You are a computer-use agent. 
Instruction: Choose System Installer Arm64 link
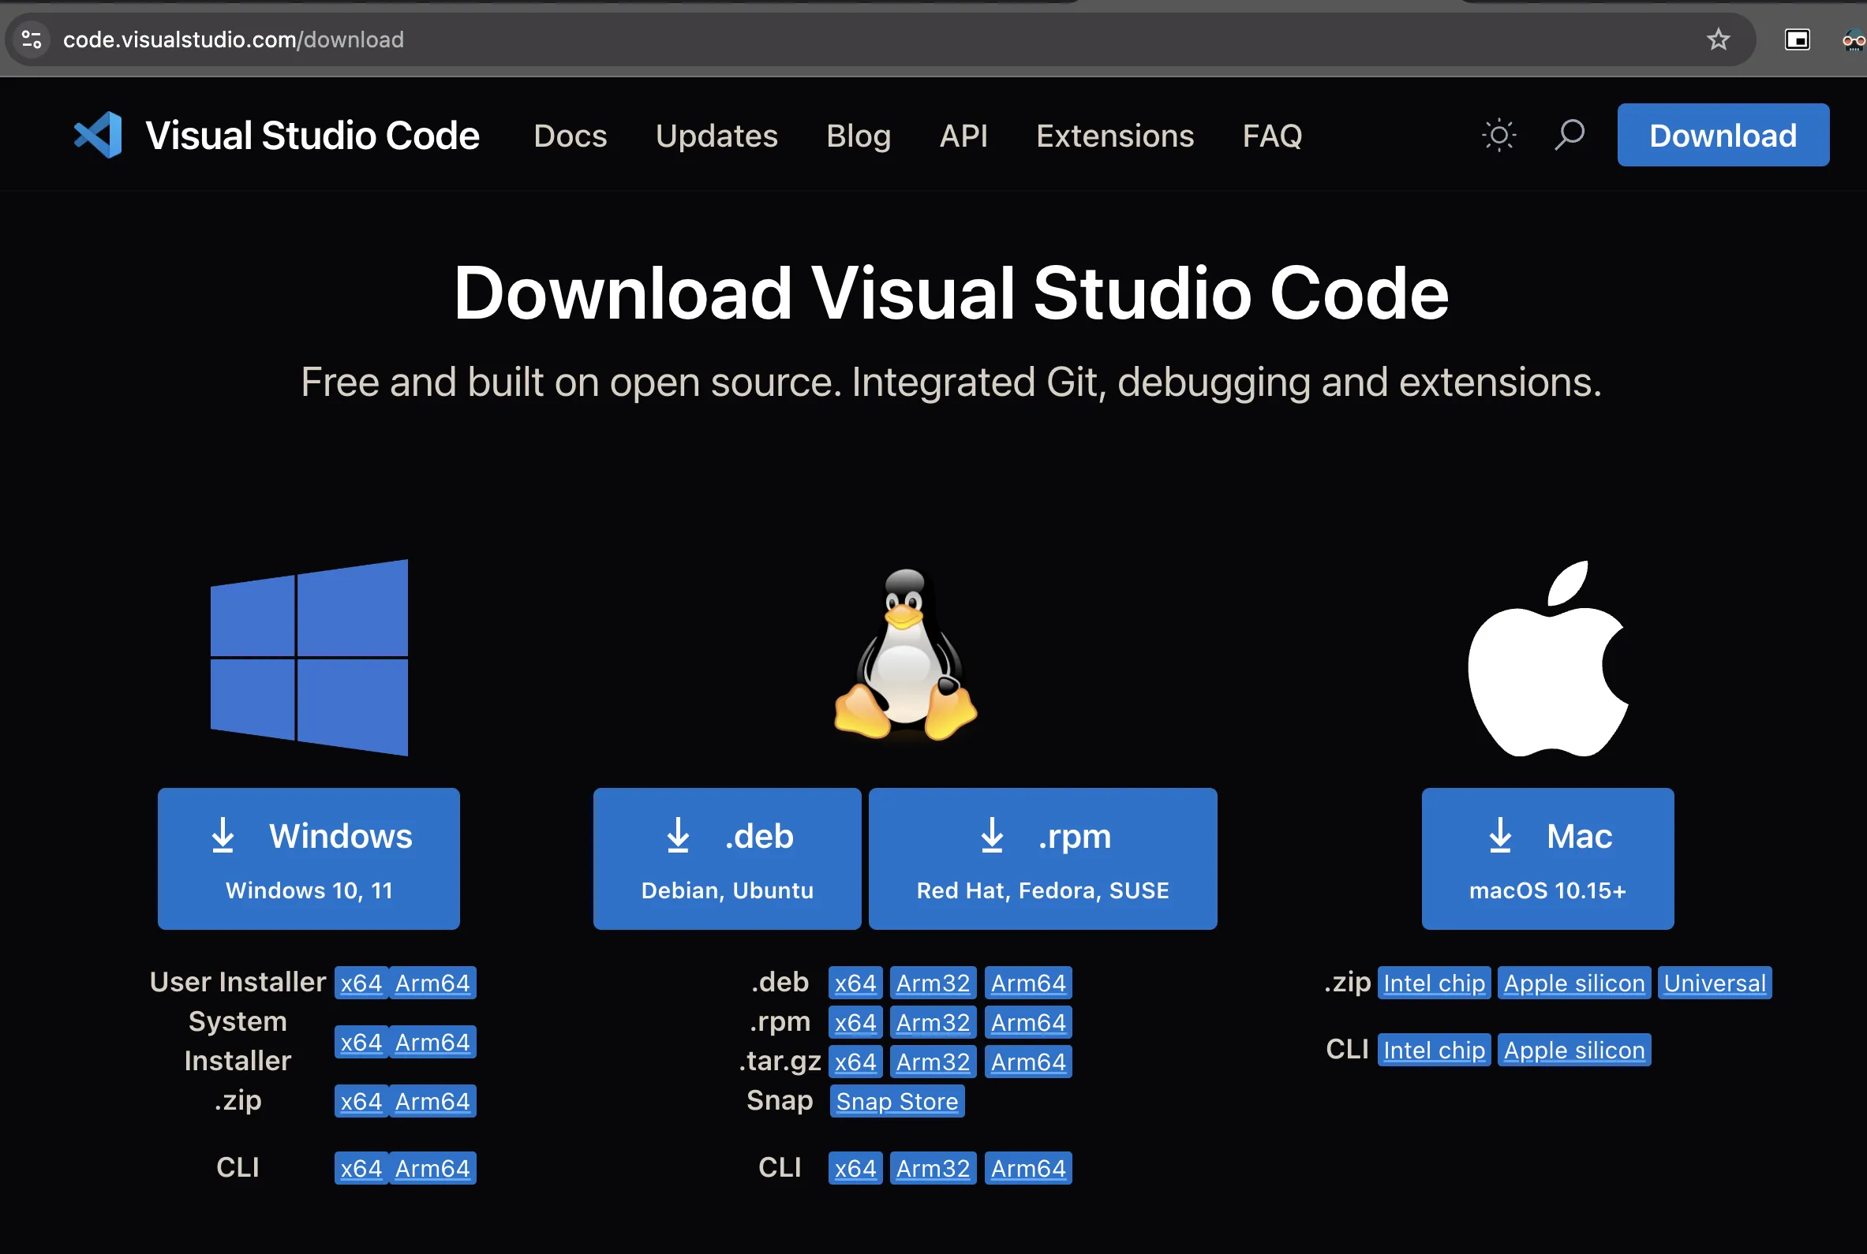point(432,1042)
